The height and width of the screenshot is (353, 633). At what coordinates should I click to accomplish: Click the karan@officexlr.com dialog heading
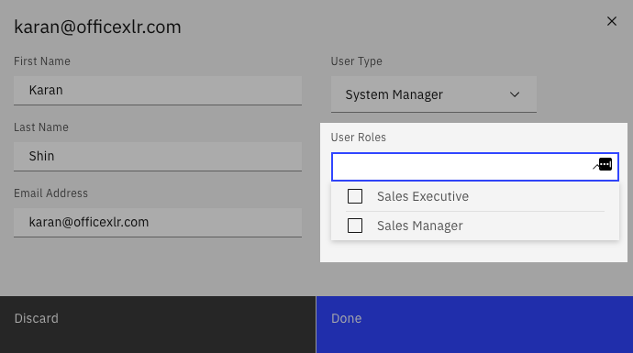97,27
